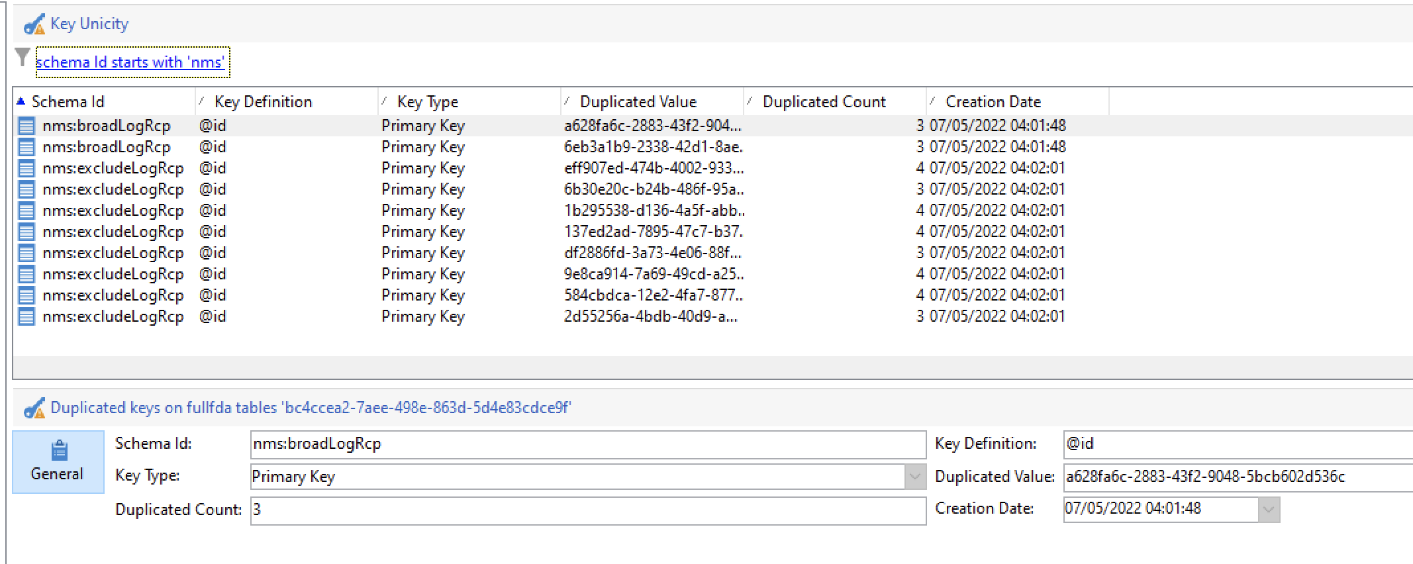The width and height of the screenshot is (1413, 564).
Task: Click the Schema Id input field
Action: (x=588, y=444)
